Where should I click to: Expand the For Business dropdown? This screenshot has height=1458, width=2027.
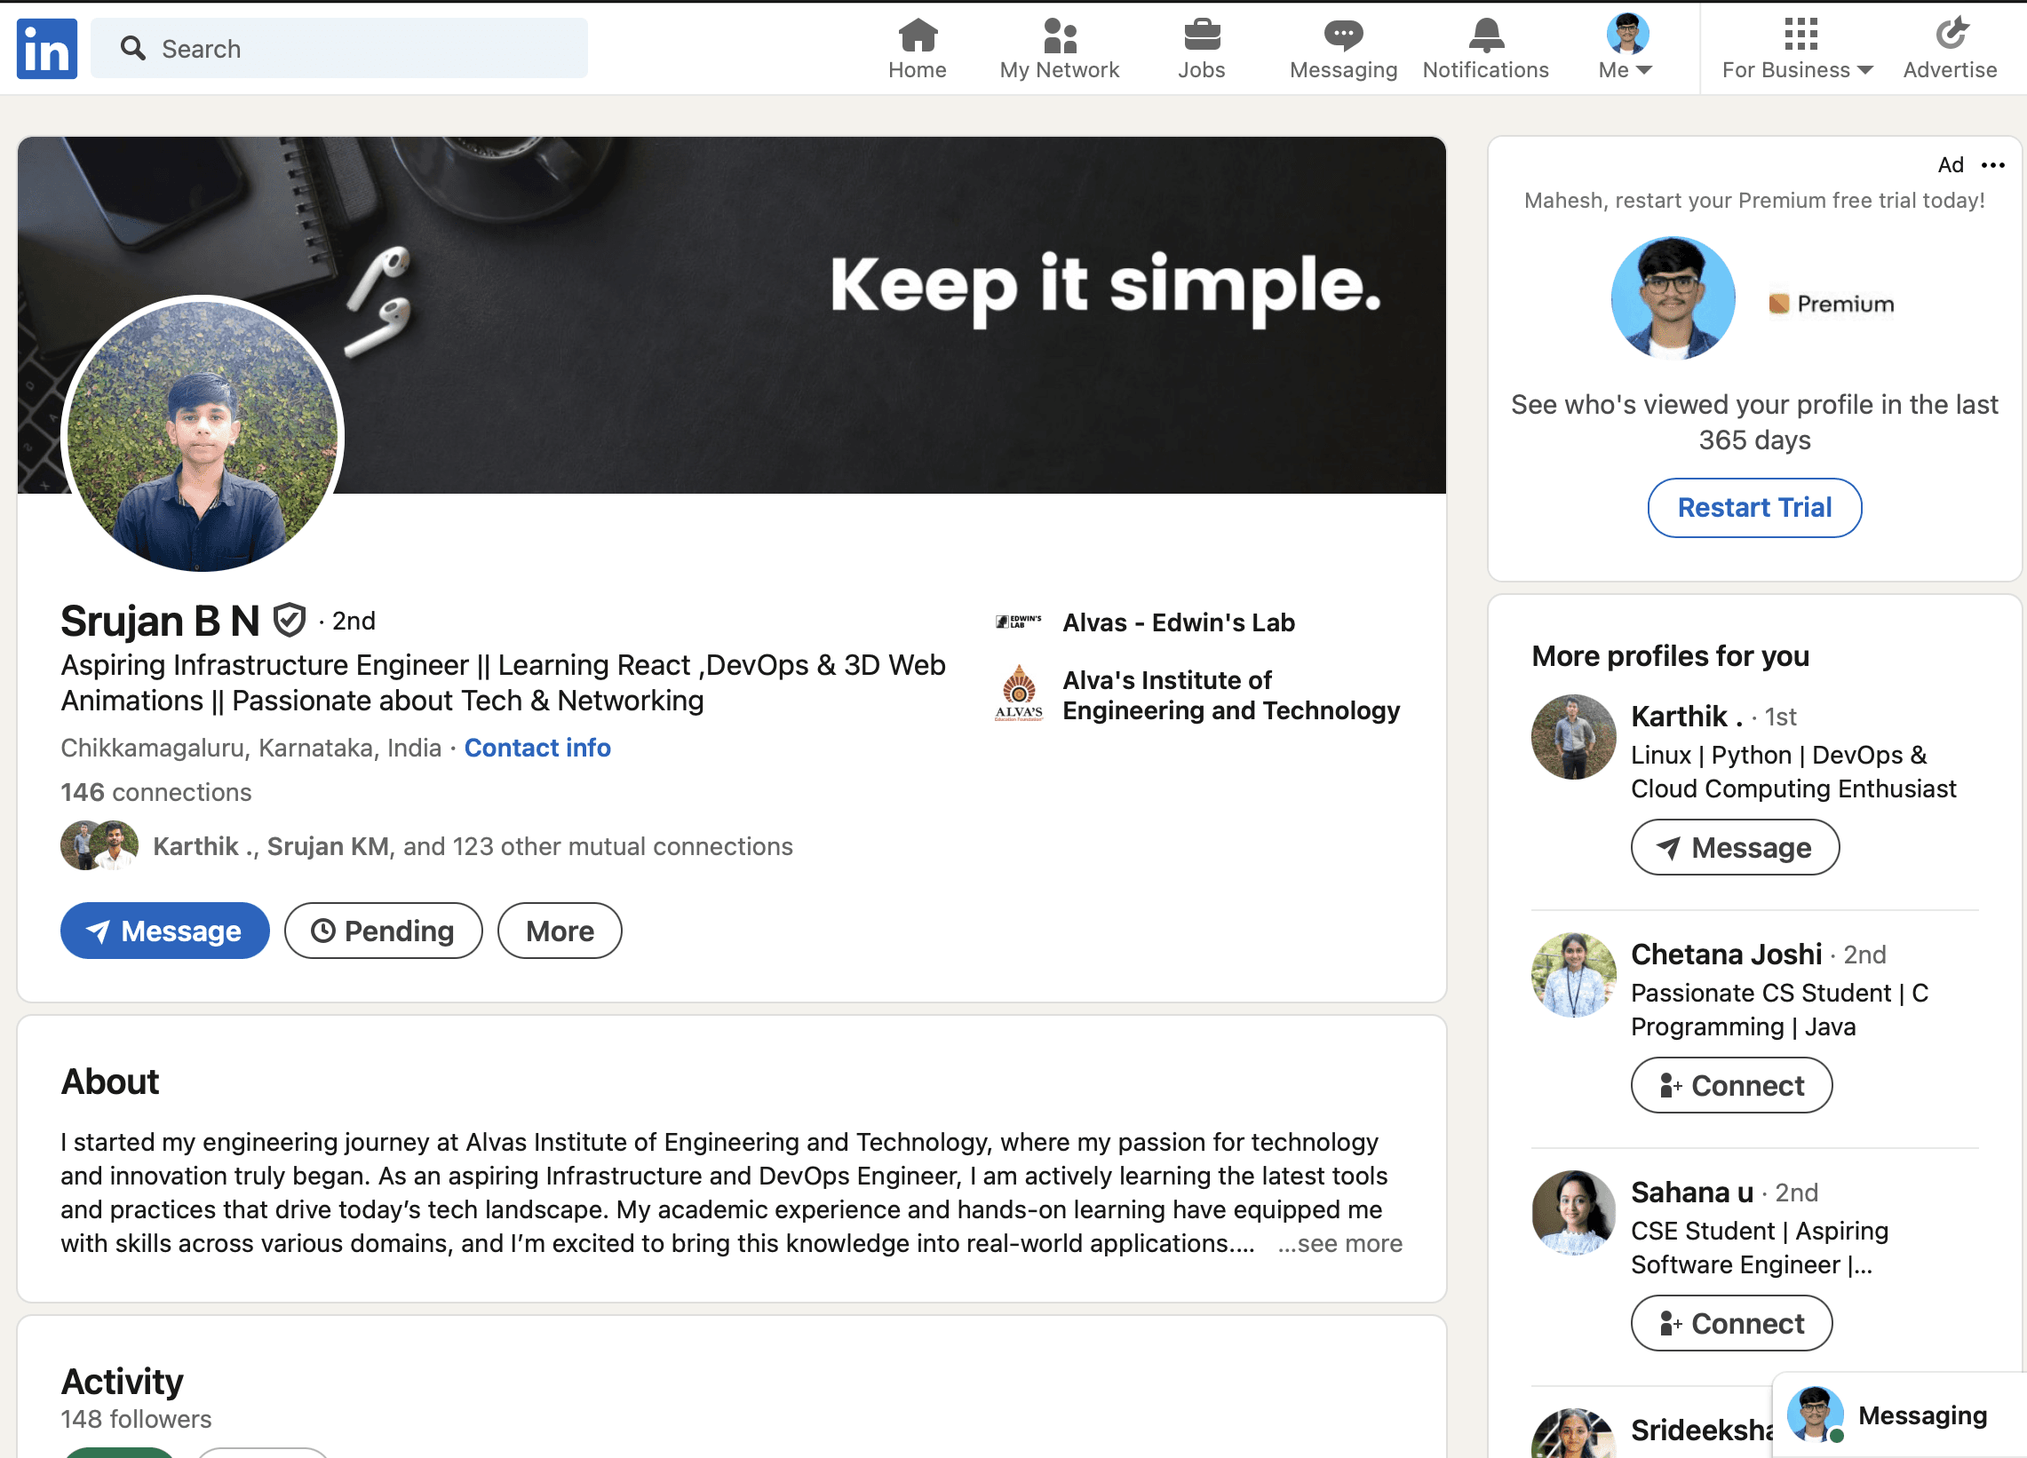(1796, 69)
